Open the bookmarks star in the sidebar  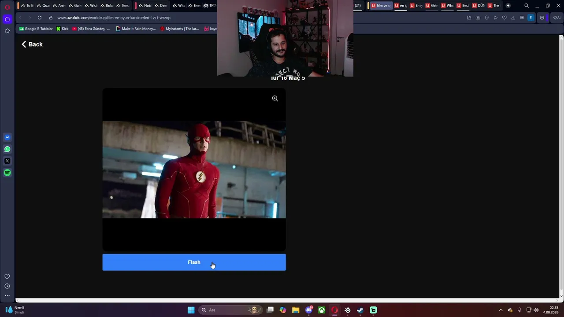pos(7,31)
